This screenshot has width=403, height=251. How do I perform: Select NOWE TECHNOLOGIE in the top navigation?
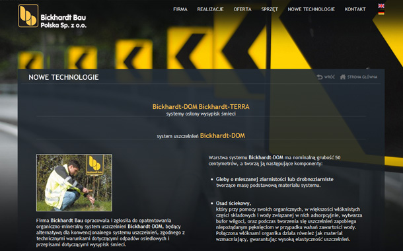pos(311,9)
